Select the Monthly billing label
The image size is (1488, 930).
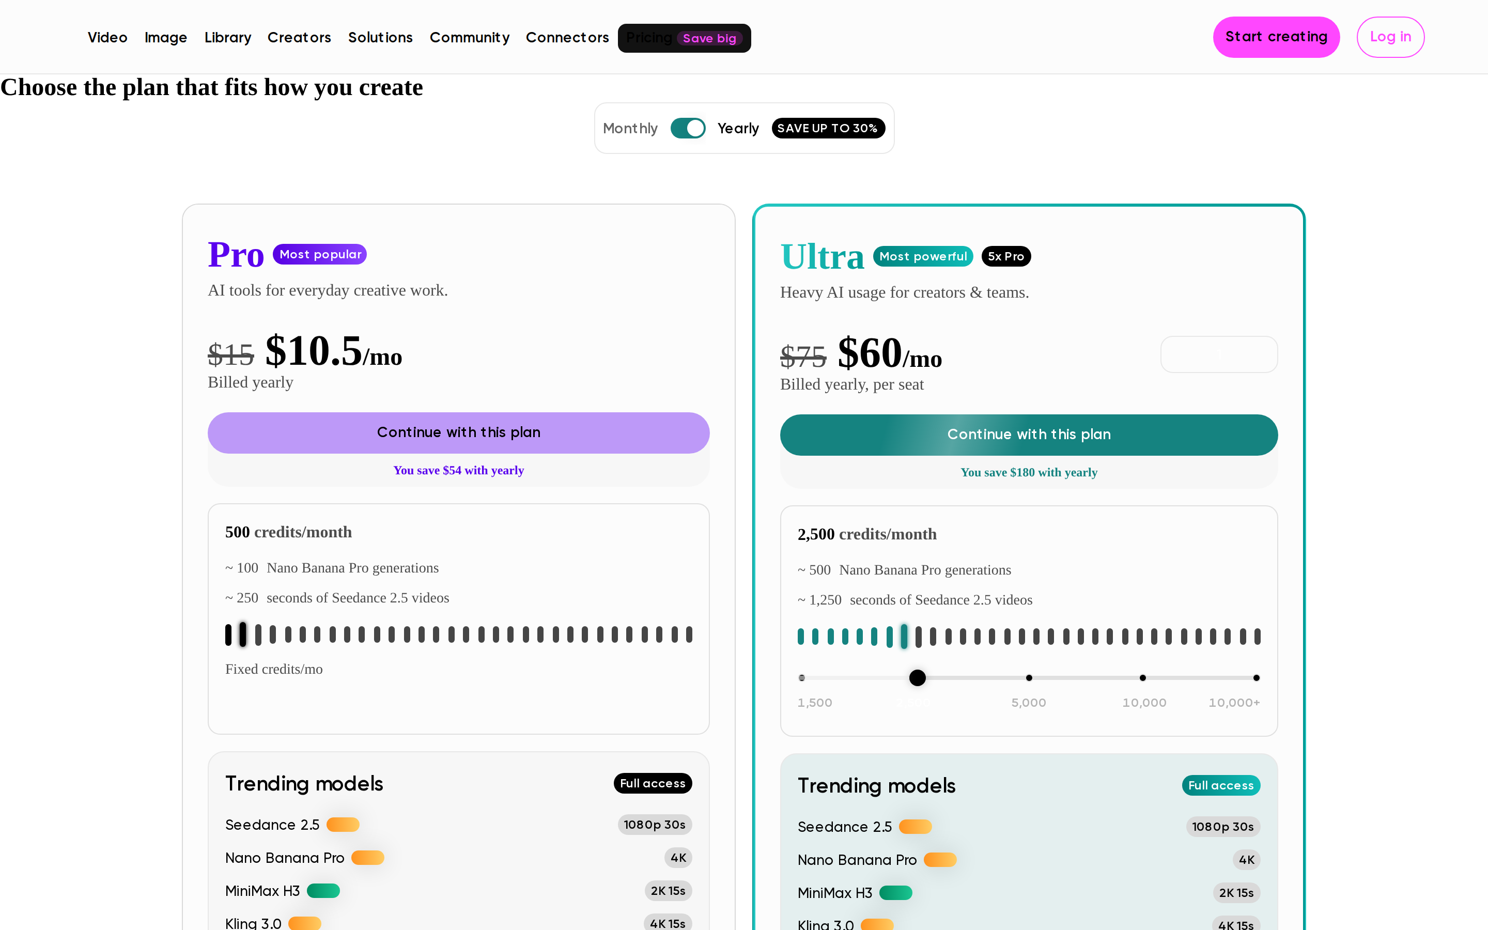pyautogui.click(x=630, y=128)
